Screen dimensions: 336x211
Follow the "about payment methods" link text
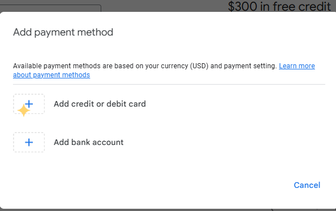pos(51,75)
